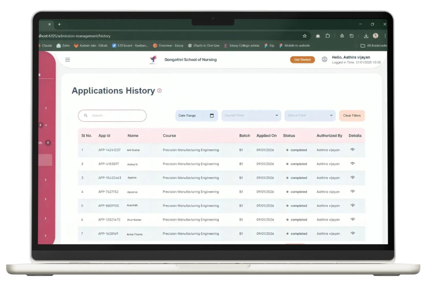Expand the first sidebar chevron item
Screen dimensions: 429x282
pyautogui.click(x=46, y=108)
